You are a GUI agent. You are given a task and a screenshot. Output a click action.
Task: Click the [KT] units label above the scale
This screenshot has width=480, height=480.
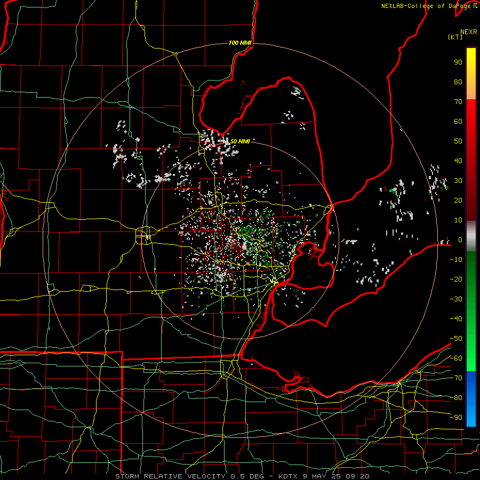(455, 37)
